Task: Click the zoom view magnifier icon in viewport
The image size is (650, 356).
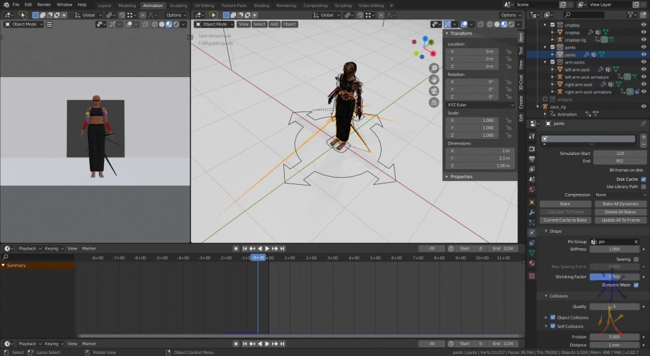Action: click(434, 68)
